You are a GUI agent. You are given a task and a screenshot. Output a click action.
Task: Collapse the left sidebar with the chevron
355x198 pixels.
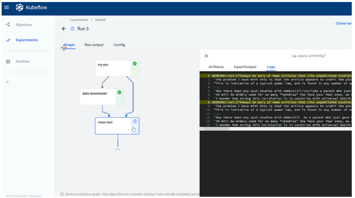coord(8,82)
